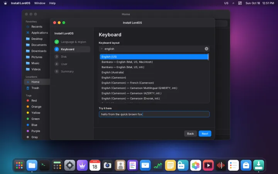This screenshot has width=278, height=174.
Task: Open Pictures in Home window sidebar
Action: (37, 57)
